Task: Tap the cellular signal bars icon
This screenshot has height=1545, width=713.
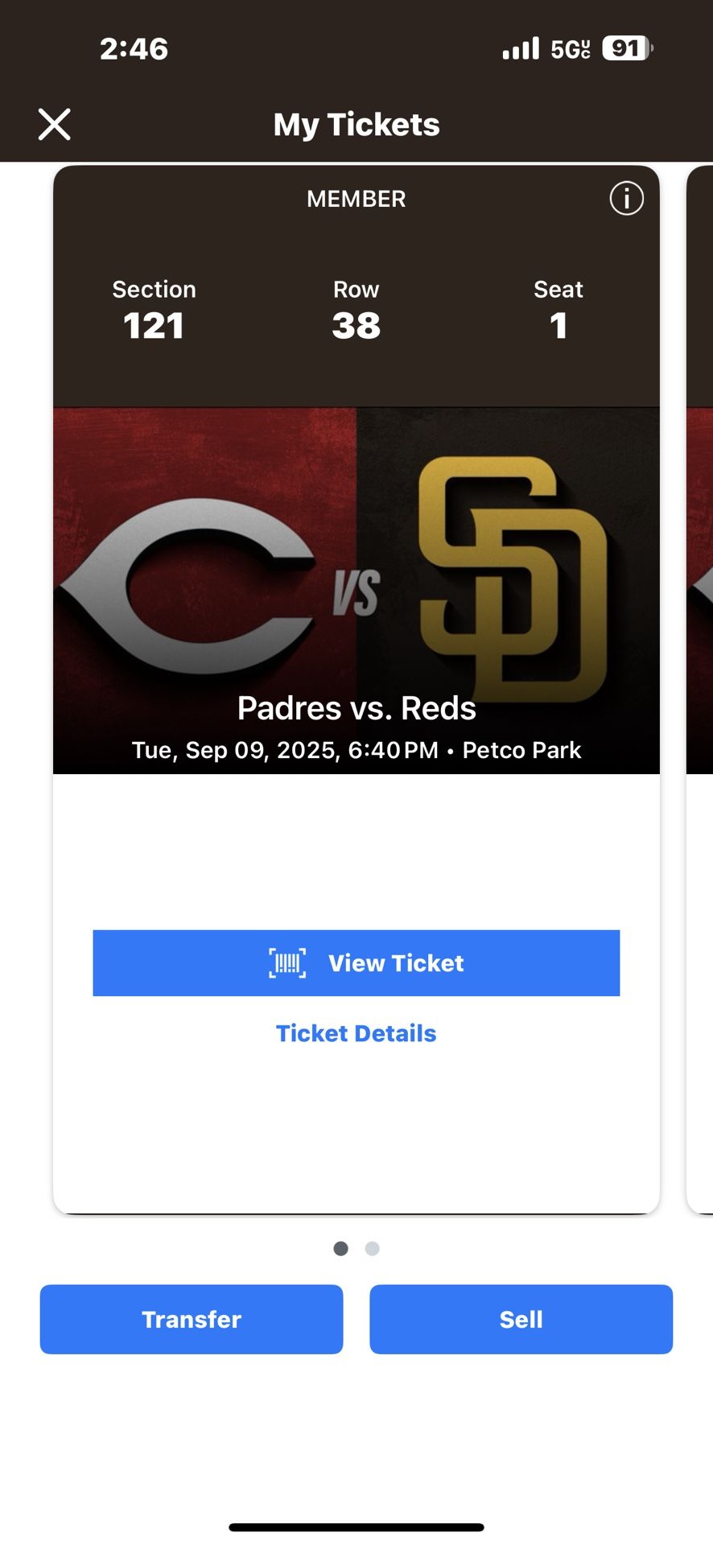Action: coord(521,49)
